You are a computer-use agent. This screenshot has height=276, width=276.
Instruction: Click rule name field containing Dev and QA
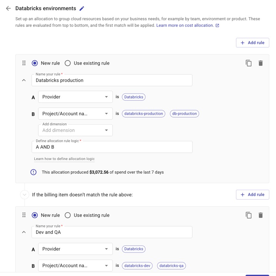pos(112,232)
